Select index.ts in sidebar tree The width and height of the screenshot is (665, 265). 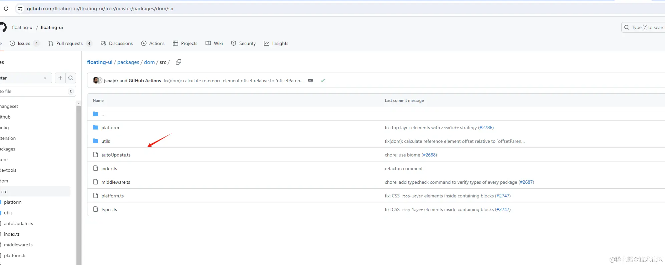pos(12,234)
